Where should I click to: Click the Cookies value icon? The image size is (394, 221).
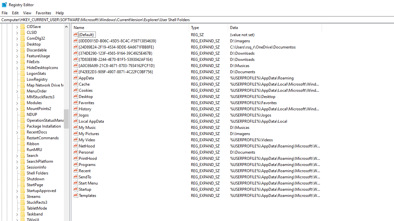point(76,90)
